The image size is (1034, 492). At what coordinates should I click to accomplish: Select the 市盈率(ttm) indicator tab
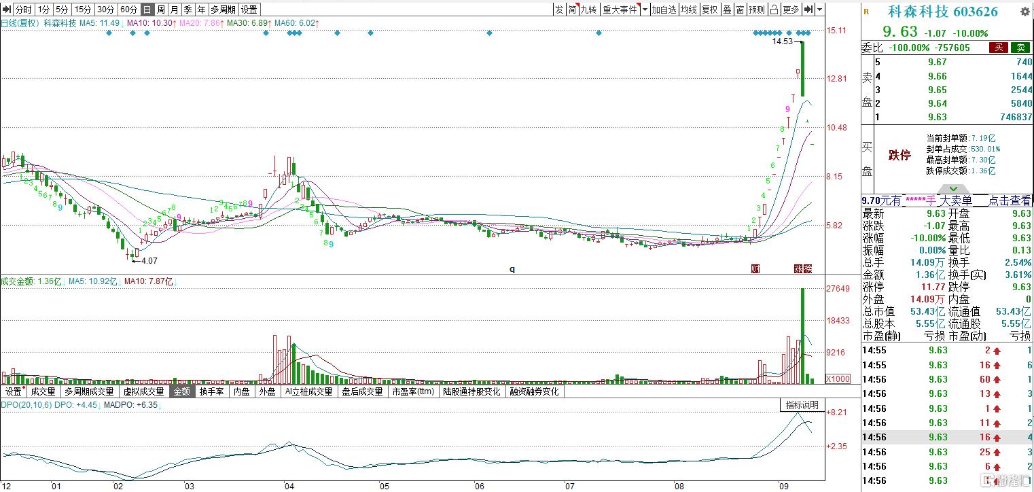tap(413, 391)
